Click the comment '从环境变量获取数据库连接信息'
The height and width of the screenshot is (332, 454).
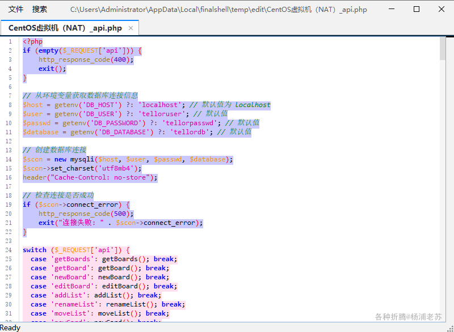[86, 96]
